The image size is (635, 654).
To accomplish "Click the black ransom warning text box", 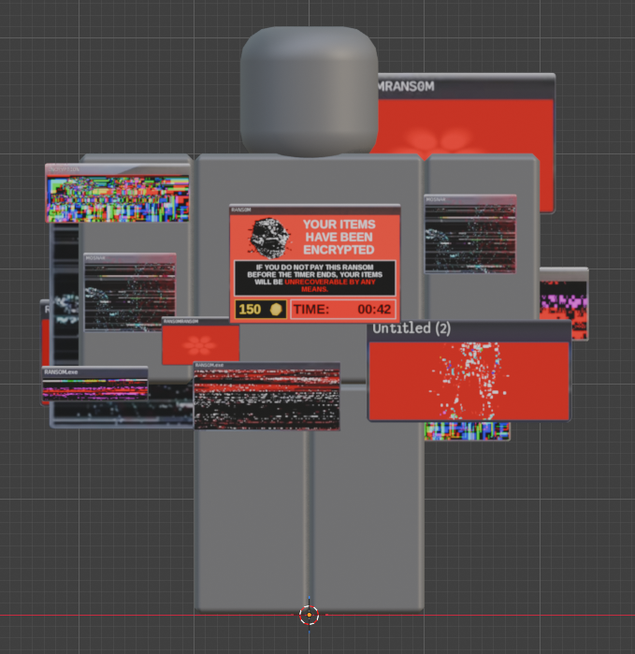I will coord(315,278).
